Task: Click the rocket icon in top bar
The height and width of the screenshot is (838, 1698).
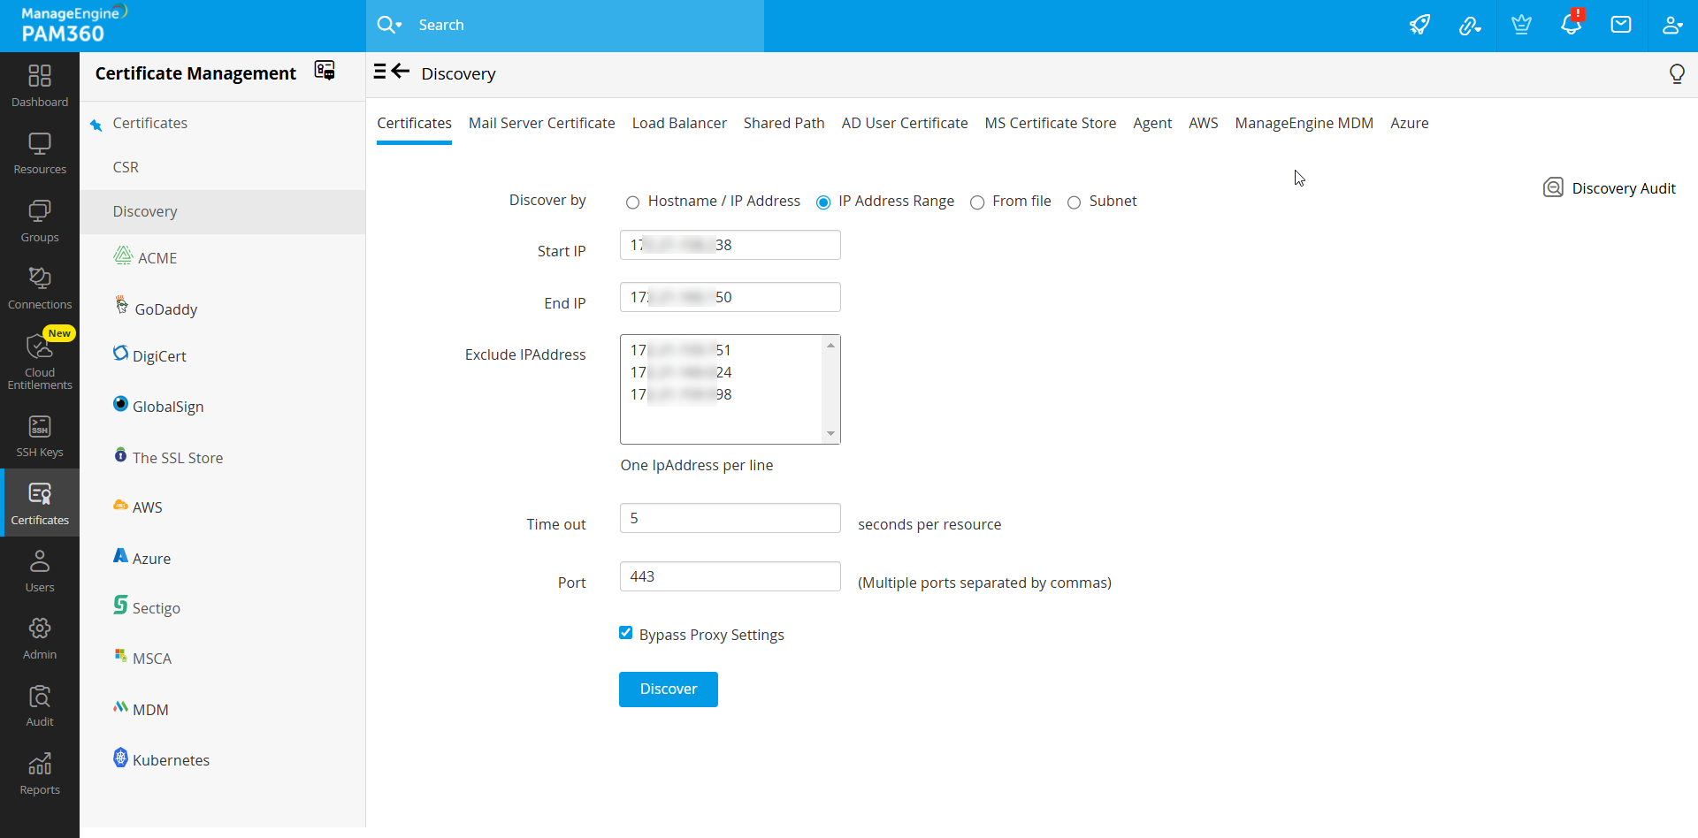Action: tap(1419, 25)
